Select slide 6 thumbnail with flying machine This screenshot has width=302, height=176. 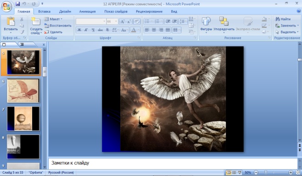pyautogui.click(x=23, y=91)
